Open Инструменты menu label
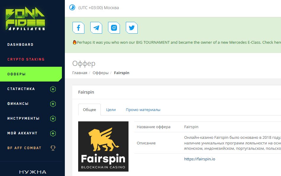 click(x=23, y=118)
